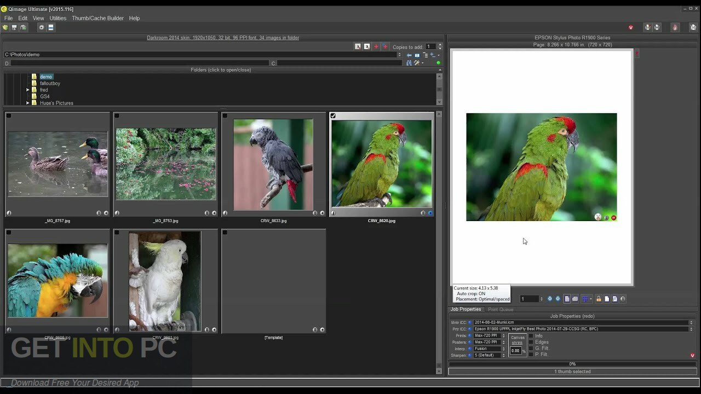Click the third icon in the top-left toolbar group

pos(23,27)
